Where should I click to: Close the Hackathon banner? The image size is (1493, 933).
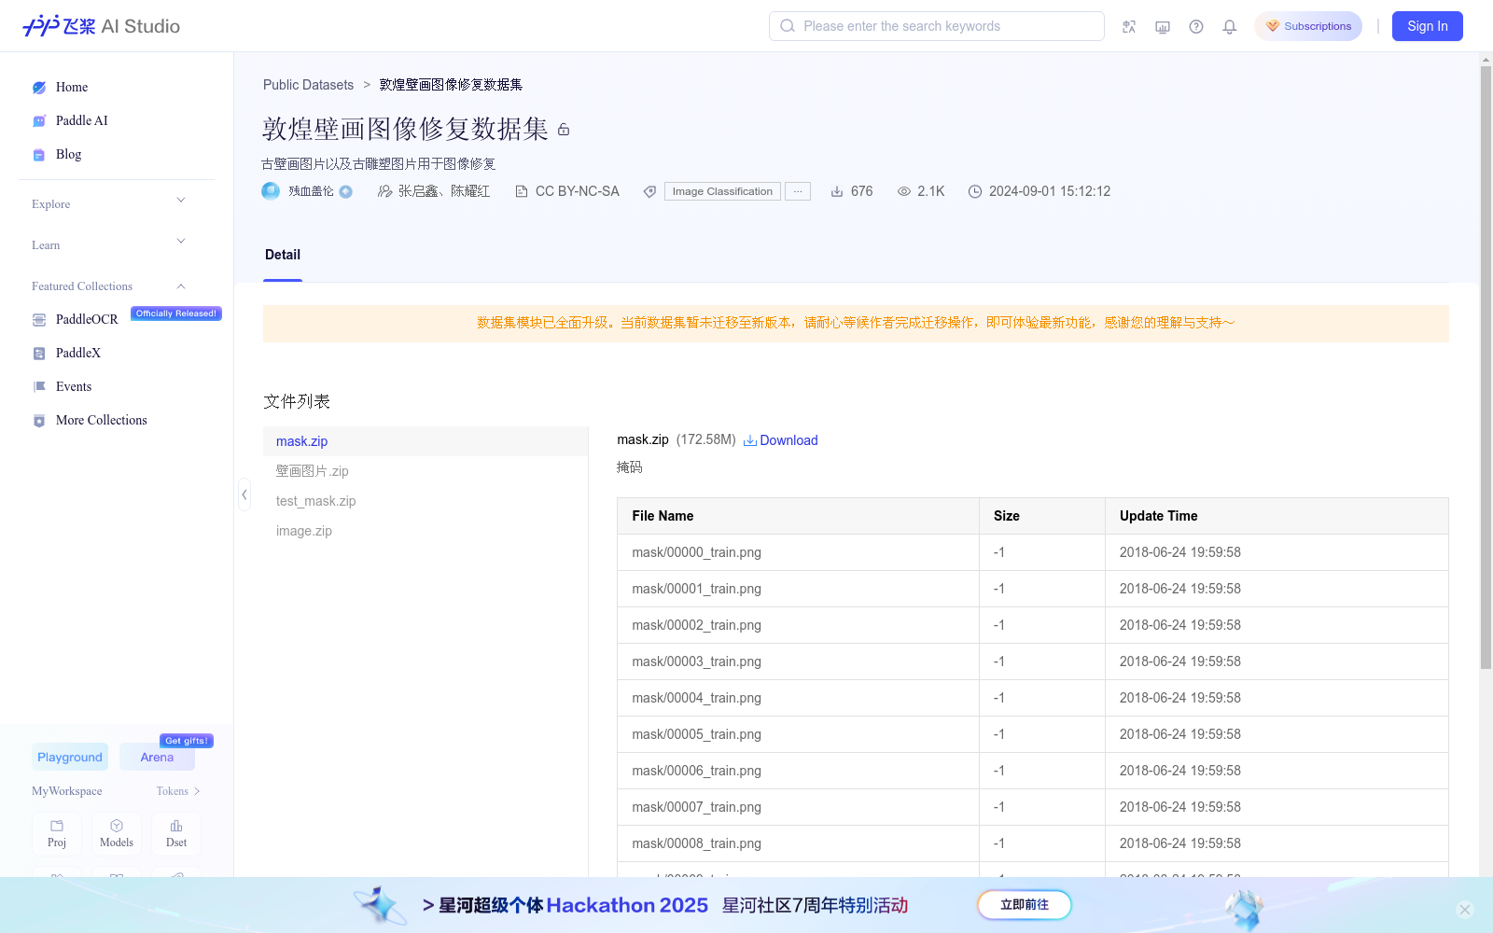pos(1465,910)
